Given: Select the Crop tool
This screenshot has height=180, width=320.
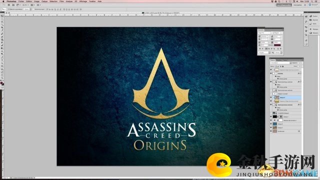Looking at the screenshot, I should (2, 27).
